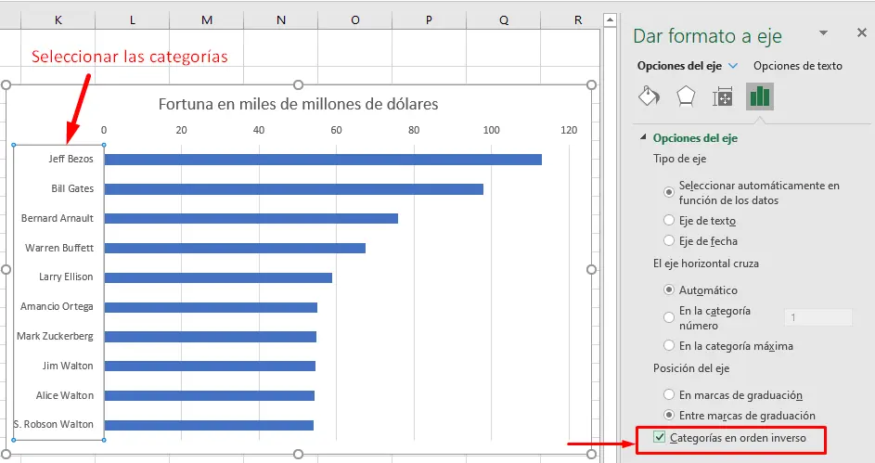Collapse the Opciones del eje section
The height and width of the screenshot is (463, 875).
(x=643, y=137)
